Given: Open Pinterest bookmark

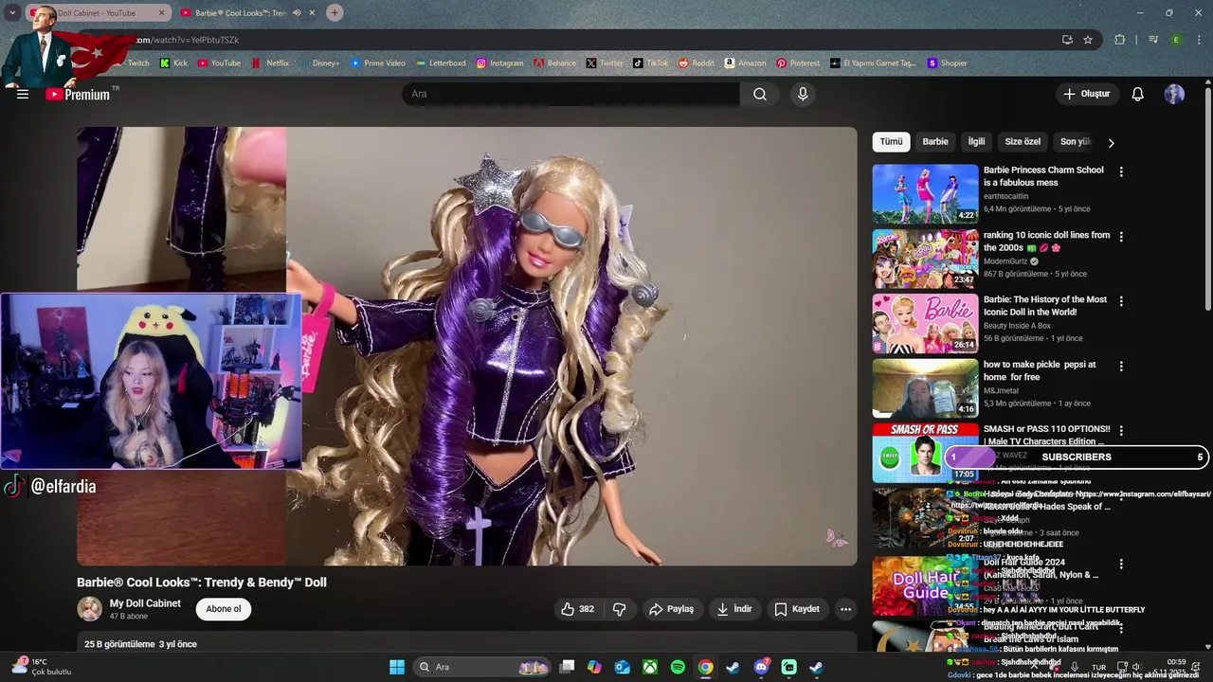Looking at the screenshot, I should point(797,63).
